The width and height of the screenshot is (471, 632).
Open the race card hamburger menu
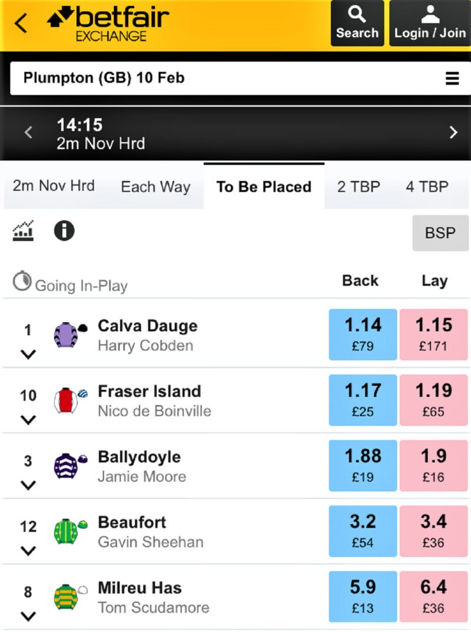tap(452, 77)
